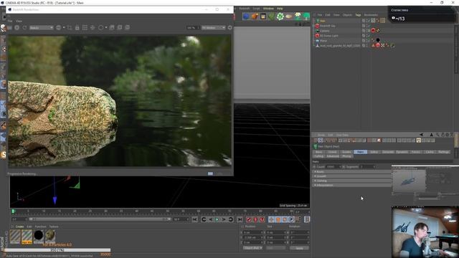459x258 pixels.
Task: Click hair Segments input field
Action: (367, 167)
